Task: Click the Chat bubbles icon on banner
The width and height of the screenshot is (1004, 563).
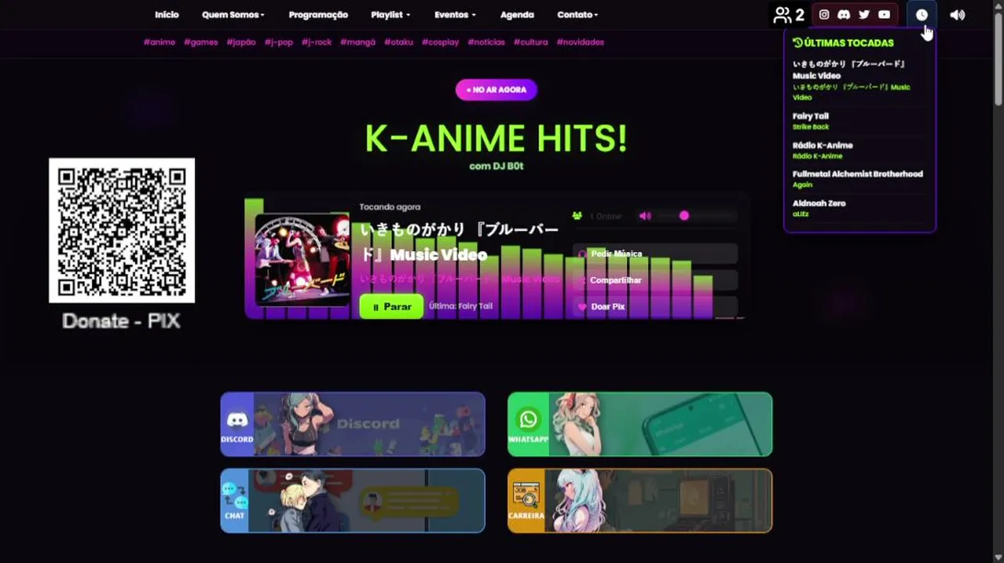Action: [235, 496]
